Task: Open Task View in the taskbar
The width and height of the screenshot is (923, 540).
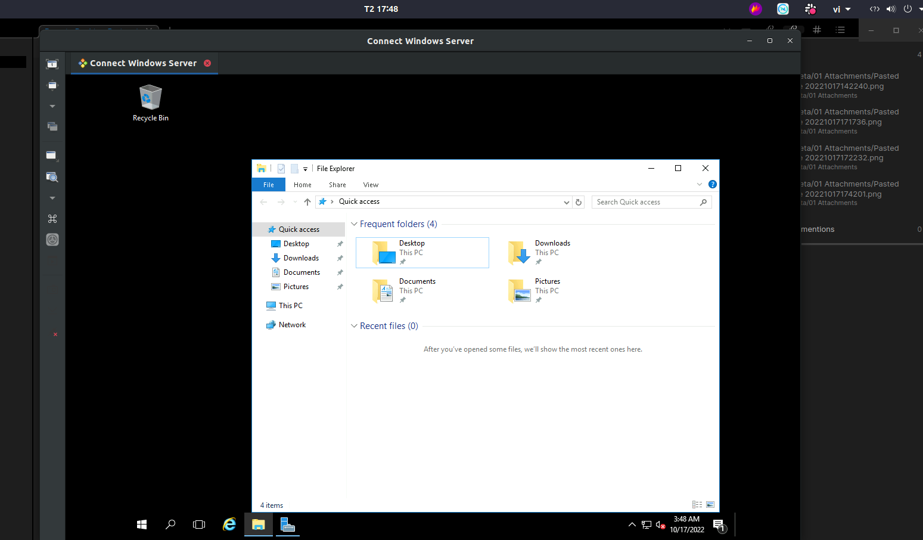Action: pos(199,525)
